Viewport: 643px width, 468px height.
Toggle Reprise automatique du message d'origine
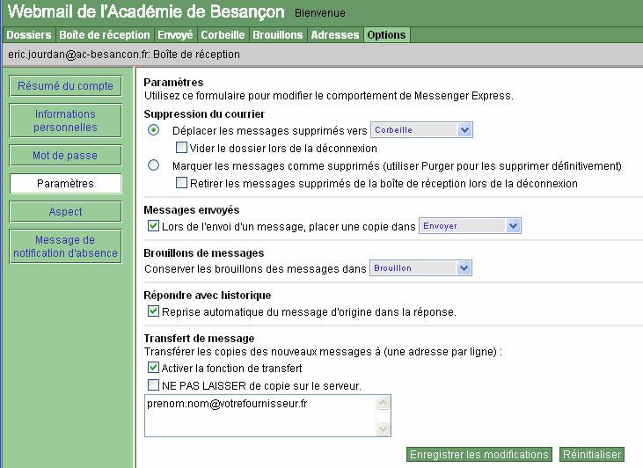[153, 311]
